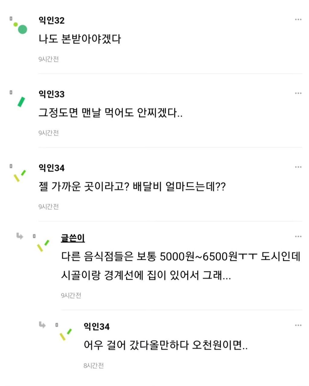The image size is (309, 386).
Task: Open the 익인32 username
Action: point(52,21)
